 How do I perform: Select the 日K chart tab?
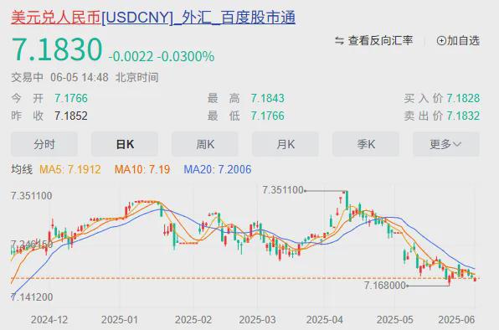125,144
